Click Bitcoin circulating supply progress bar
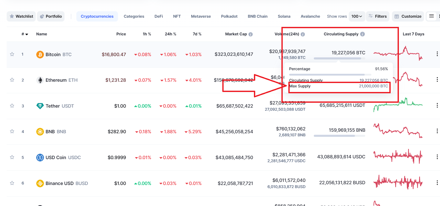The width and height of the screenshot is (440, 206). (x=340, y=58)
